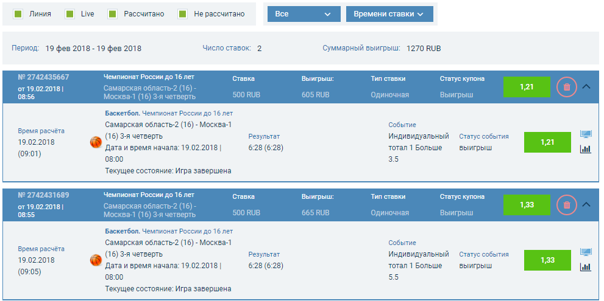Toggle the Рассчитано checkbox

pyautogui.click(x=113, y=14)
